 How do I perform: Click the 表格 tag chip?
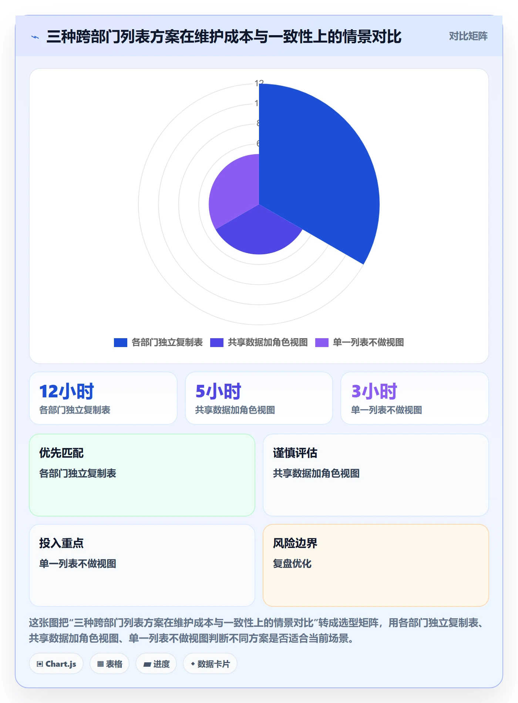click(x=110, y=664)
